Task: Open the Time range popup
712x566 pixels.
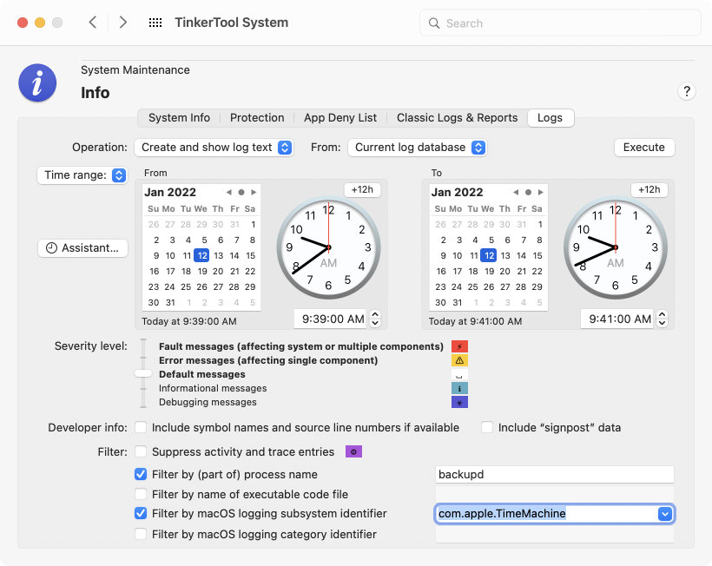Action: [x=82, y=175]
